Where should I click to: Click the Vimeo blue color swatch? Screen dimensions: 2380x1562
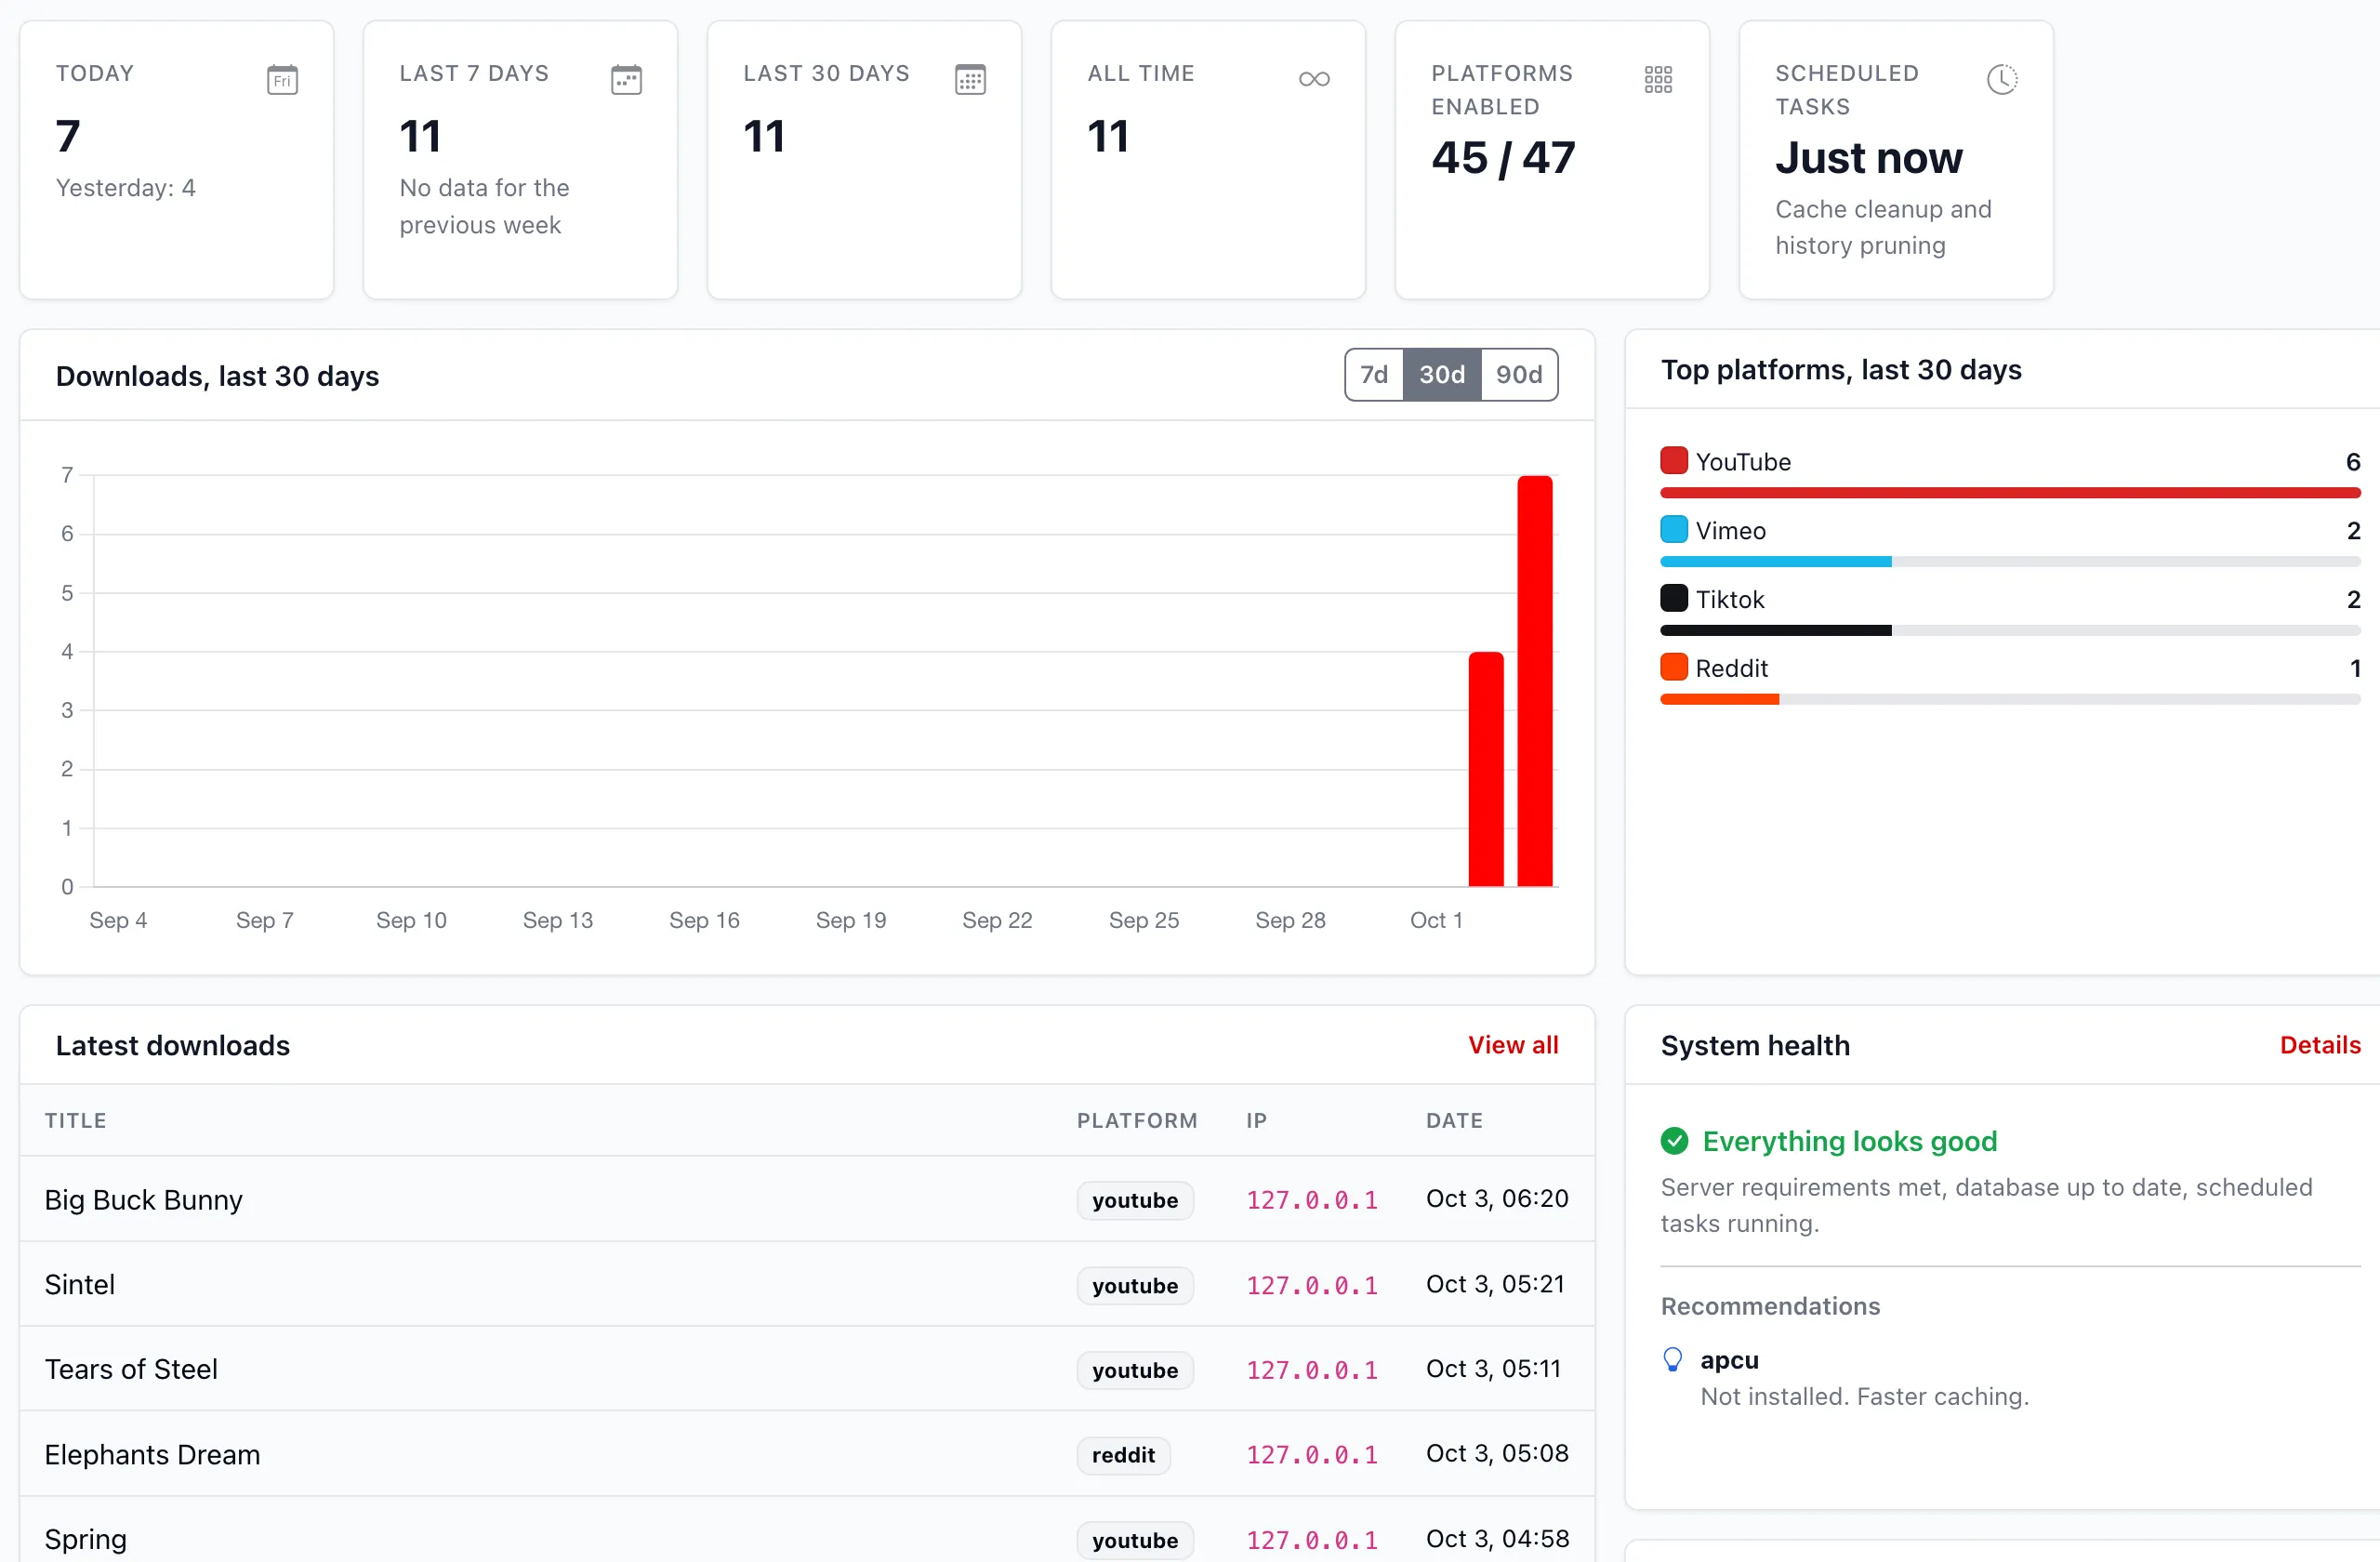pyautogui.click(x=1674, y=529)
